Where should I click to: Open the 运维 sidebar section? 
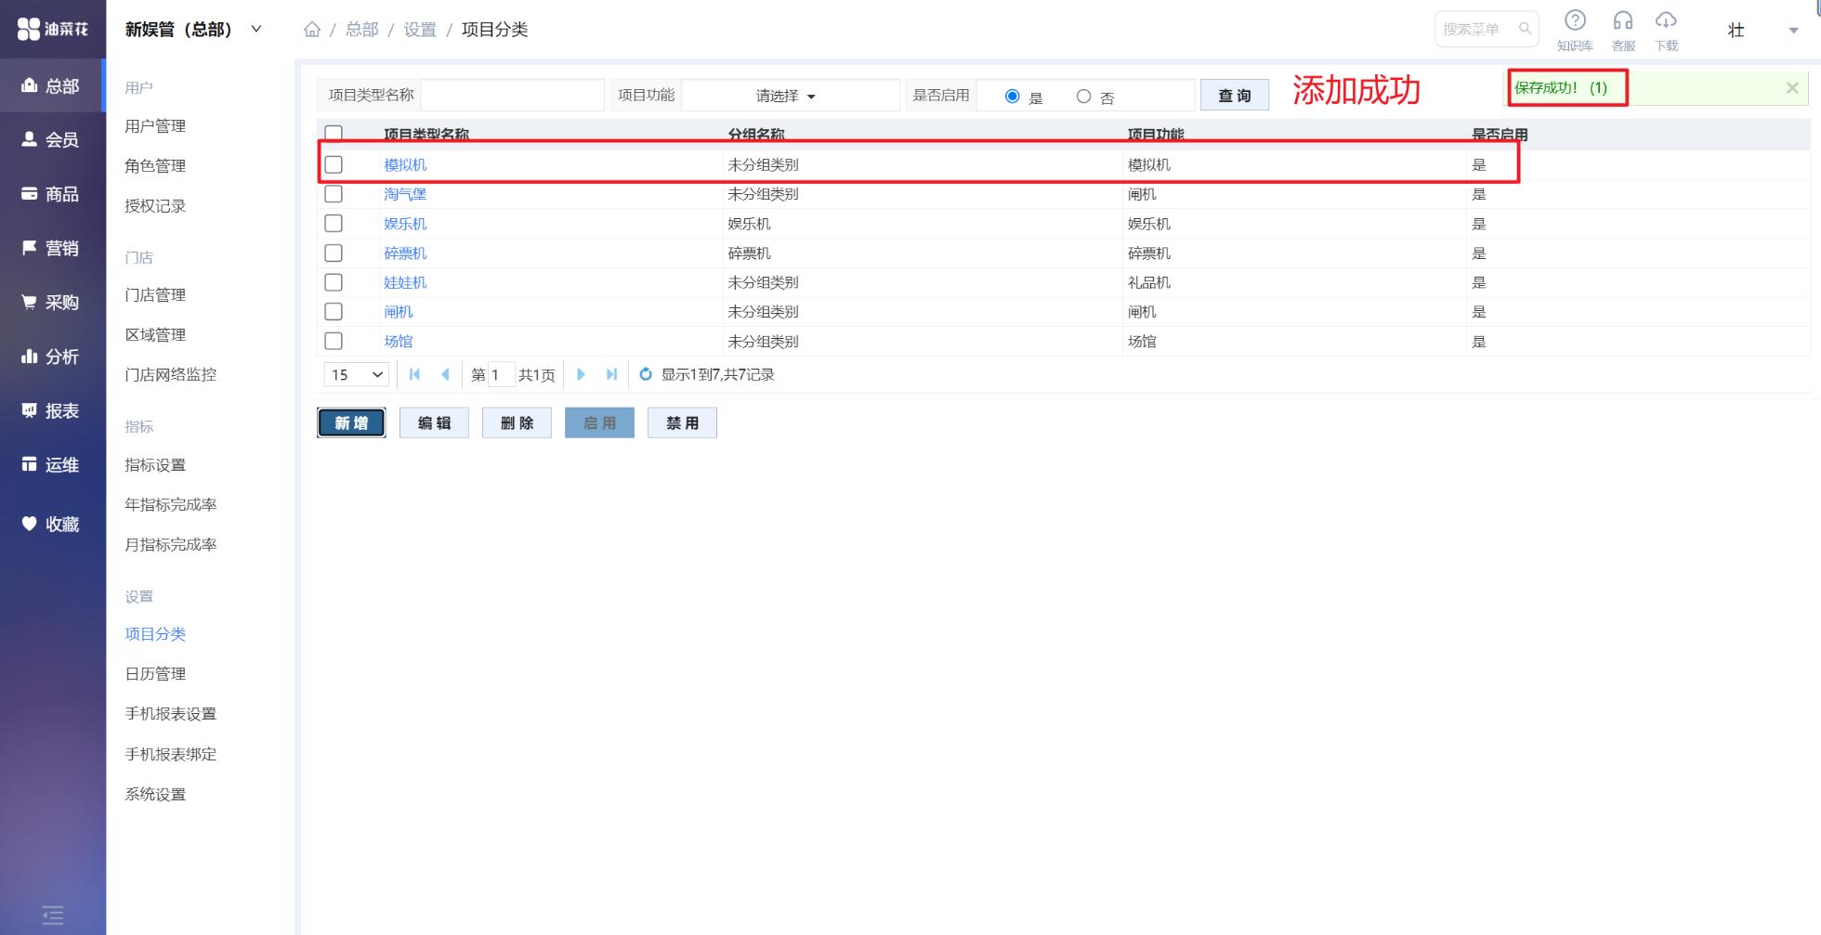point(53,465)
